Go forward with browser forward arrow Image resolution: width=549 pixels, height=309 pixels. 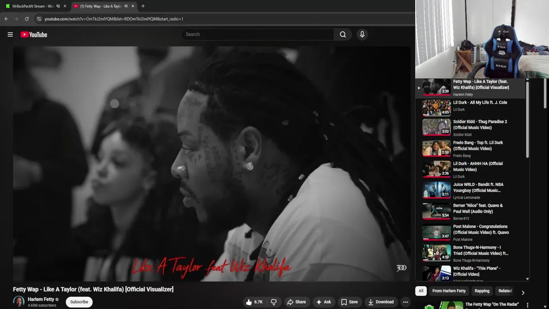[16, 19]
